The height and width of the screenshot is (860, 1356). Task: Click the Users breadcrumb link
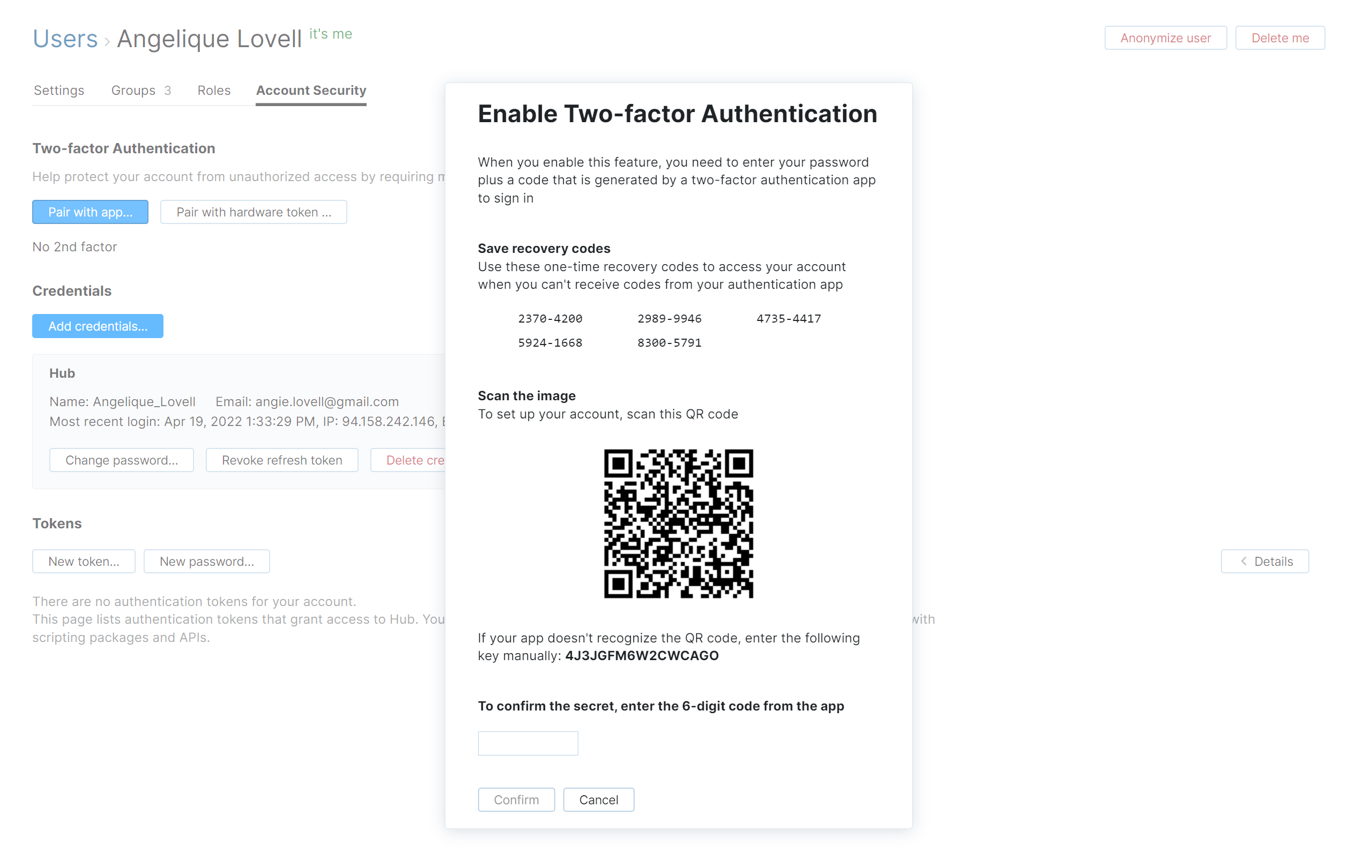65,38
